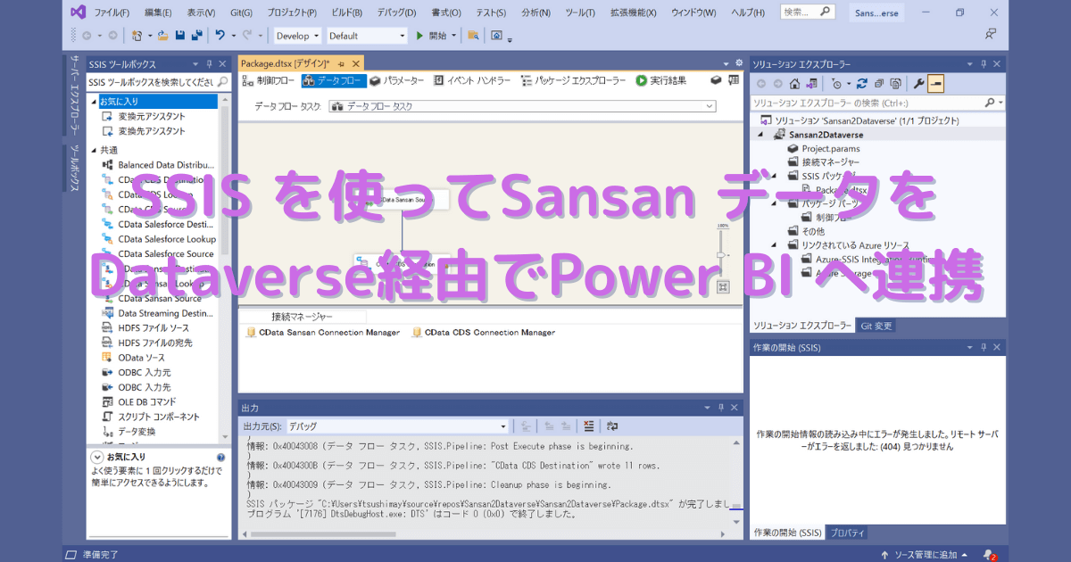Click the Show All Files icon in Solution Explorer
Screen dimensions: 1071x562
pos(895,84)
